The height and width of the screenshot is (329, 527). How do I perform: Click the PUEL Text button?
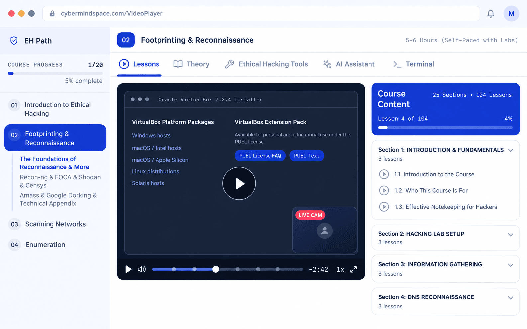click(x=307, y=156)
